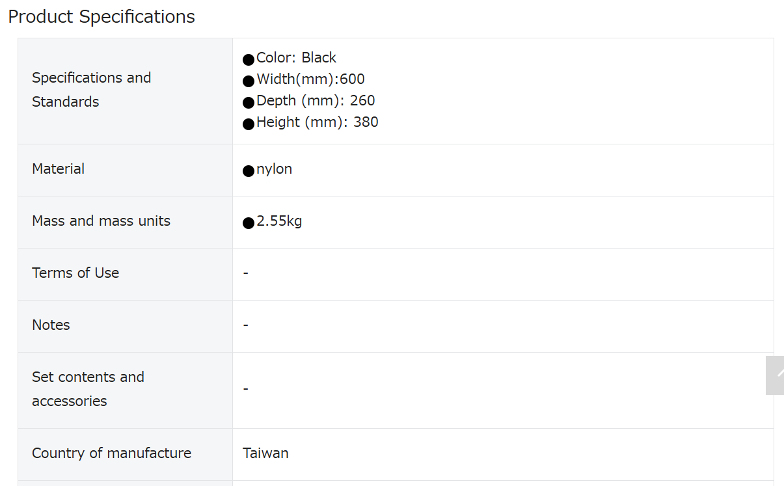Click the Terms of Use row label
Screen dimensions: 784x486
pyautogui.click(x=75, y=273)
